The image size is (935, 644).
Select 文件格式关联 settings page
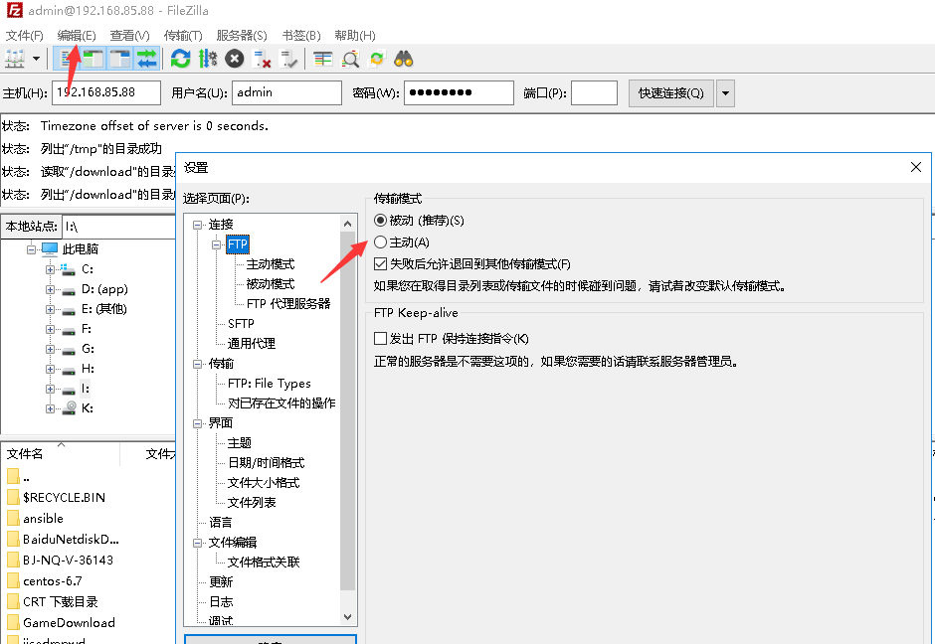pyautogui.click(x=263, y=562)
